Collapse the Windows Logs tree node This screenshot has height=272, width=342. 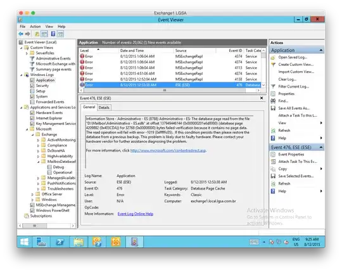(22, 75)
